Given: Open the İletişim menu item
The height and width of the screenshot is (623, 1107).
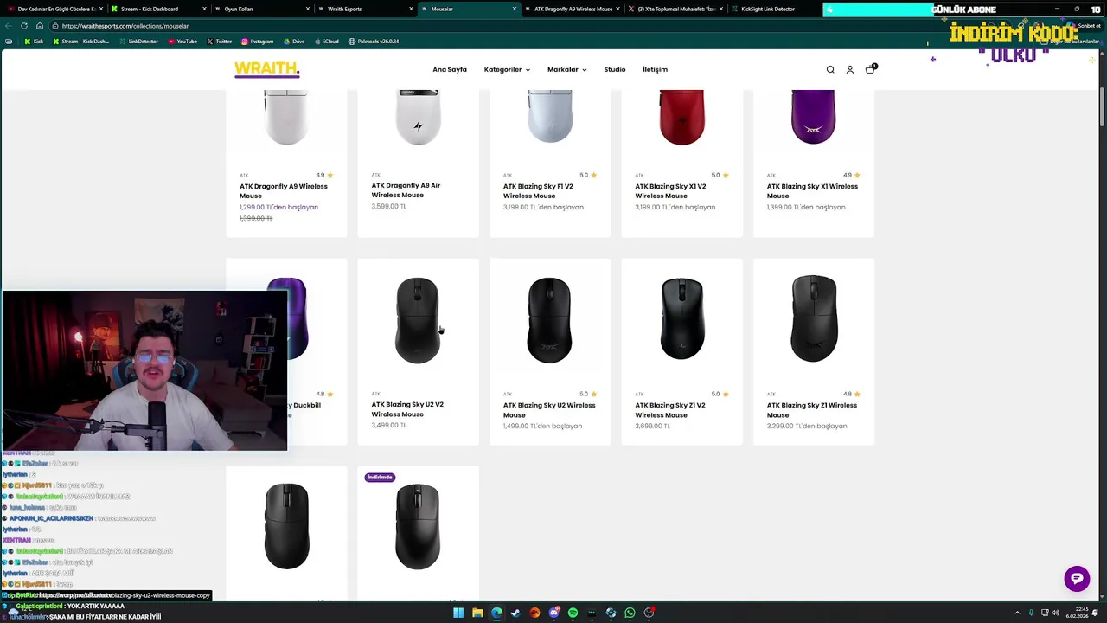Looking at the screenshot, I should [x=655, y=69].
